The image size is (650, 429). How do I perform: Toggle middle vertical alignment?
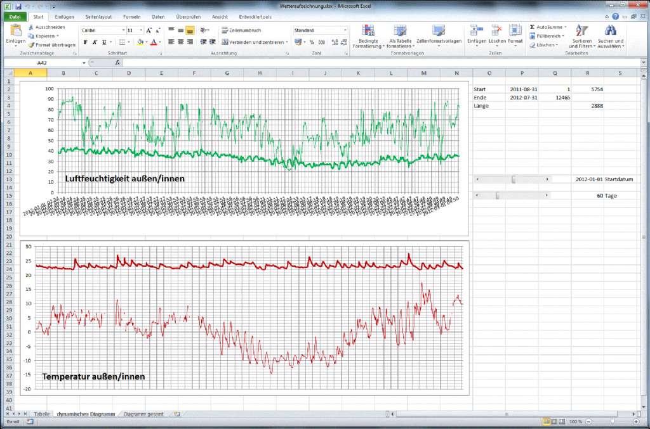pos(181,30)
